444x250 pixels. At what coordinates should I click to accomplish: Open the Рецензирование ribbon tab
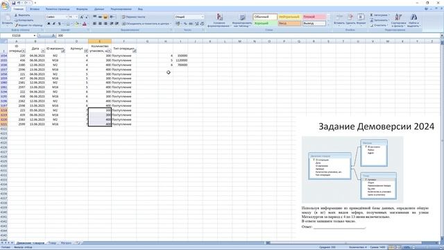point(121,9)
